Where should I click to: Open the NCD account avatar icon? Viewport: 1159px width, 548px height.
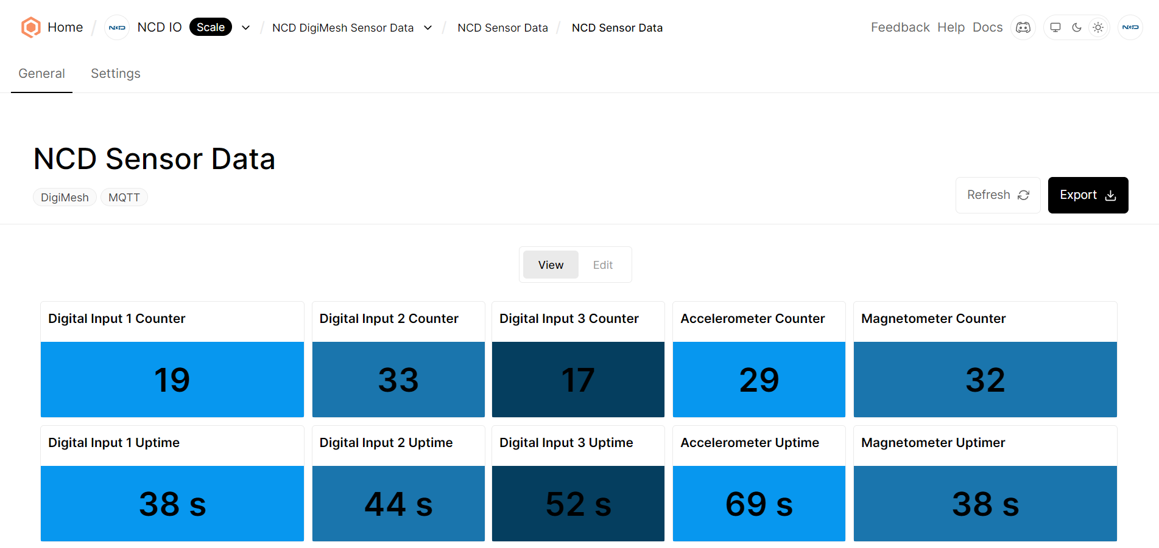point(1130,27)
